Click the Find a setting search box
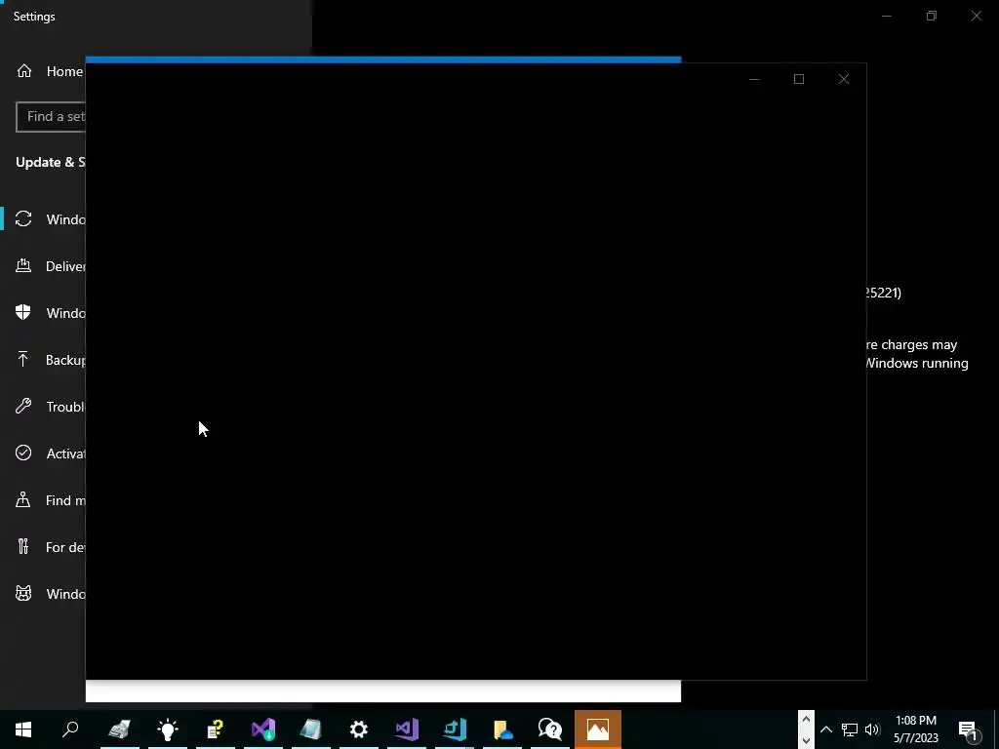Screen dimensions: 999x749 click(51, 117)
